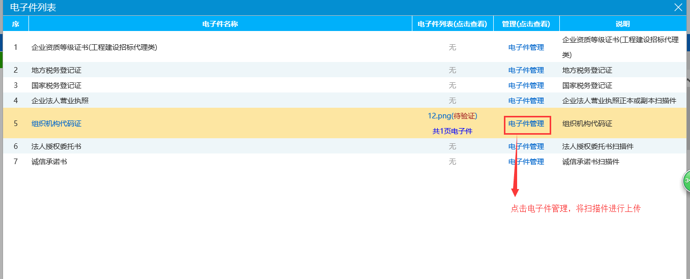Open 电子件管理 for 企业资质等级证书 row

tap(526, 47)
